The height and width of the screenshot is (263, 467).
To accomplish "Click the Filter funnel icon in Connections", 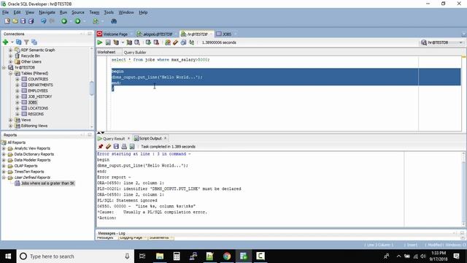I will coord(26,42).
